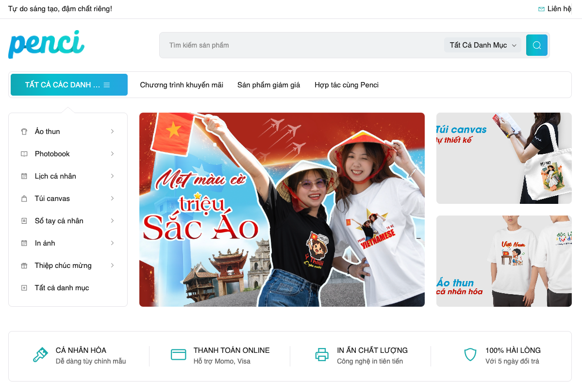Open Chương trình khuyến mãi menu item
582x382 pixels.
point(182,85)
